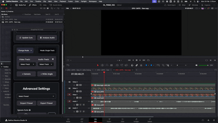The height and width of the screenshot is (123, 218).
Task: Go to first frame in viewer
Action: click(129, 60)
